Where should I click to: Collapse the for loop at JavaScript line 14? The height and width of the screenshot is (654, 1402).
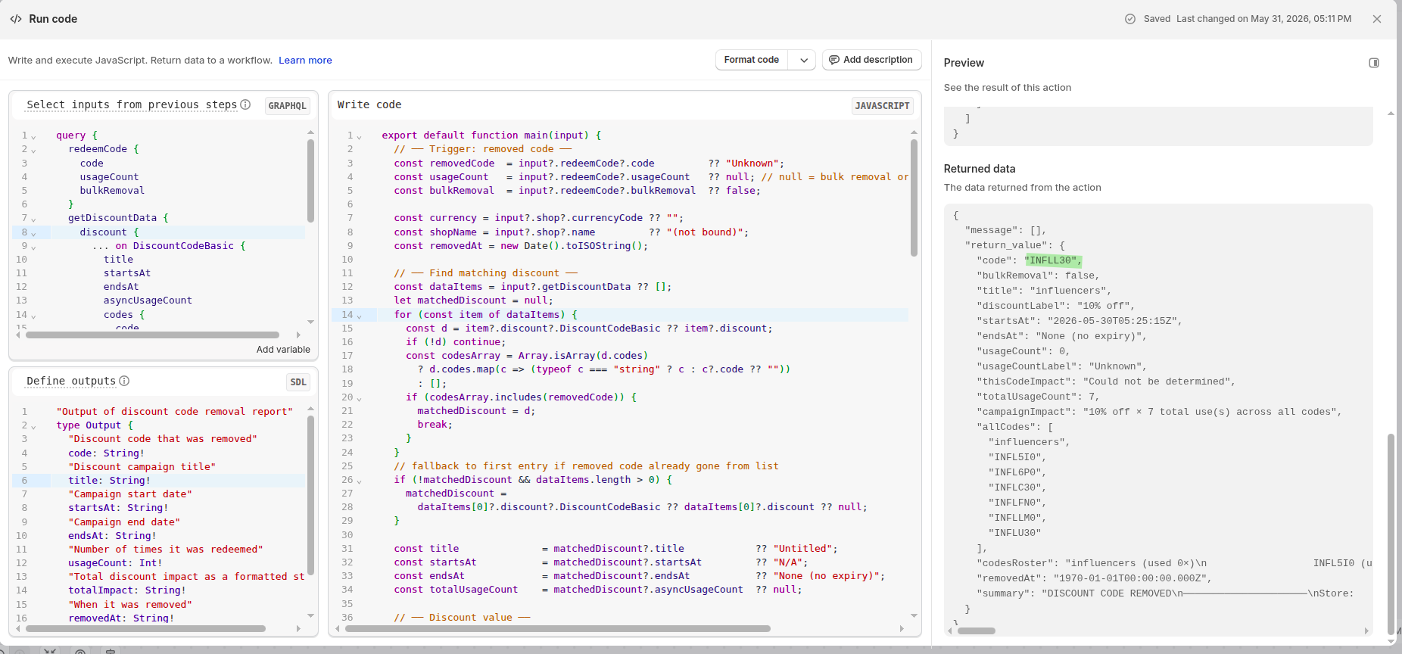[359, 316]
